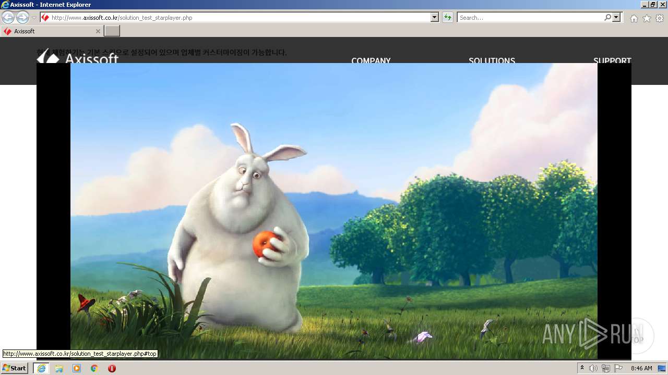Click the Axissoft site logo
Viewport: 668px width, 375px height.
tap(78, 57)
